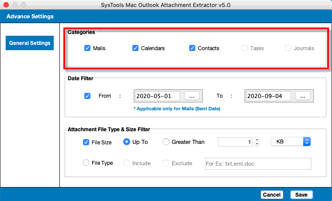Click the Categories group label

tap(81, 32)
